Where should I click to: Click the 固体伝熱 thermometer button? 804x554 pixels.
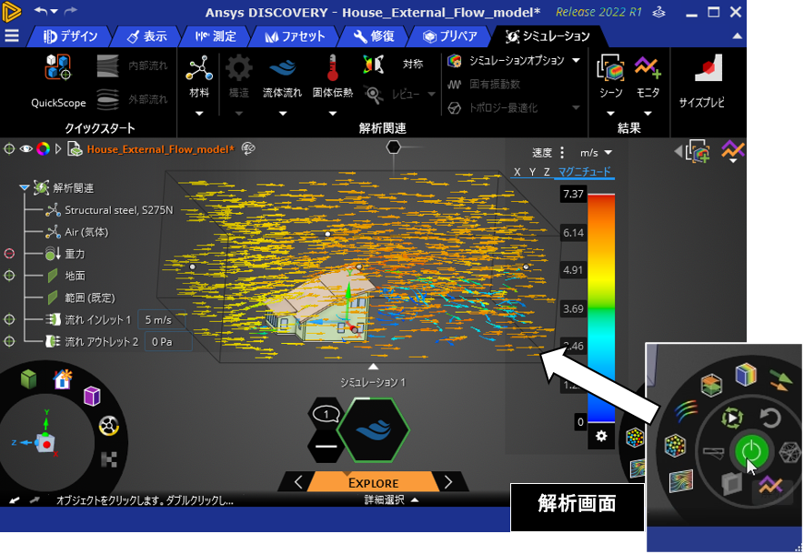(333, 76)
